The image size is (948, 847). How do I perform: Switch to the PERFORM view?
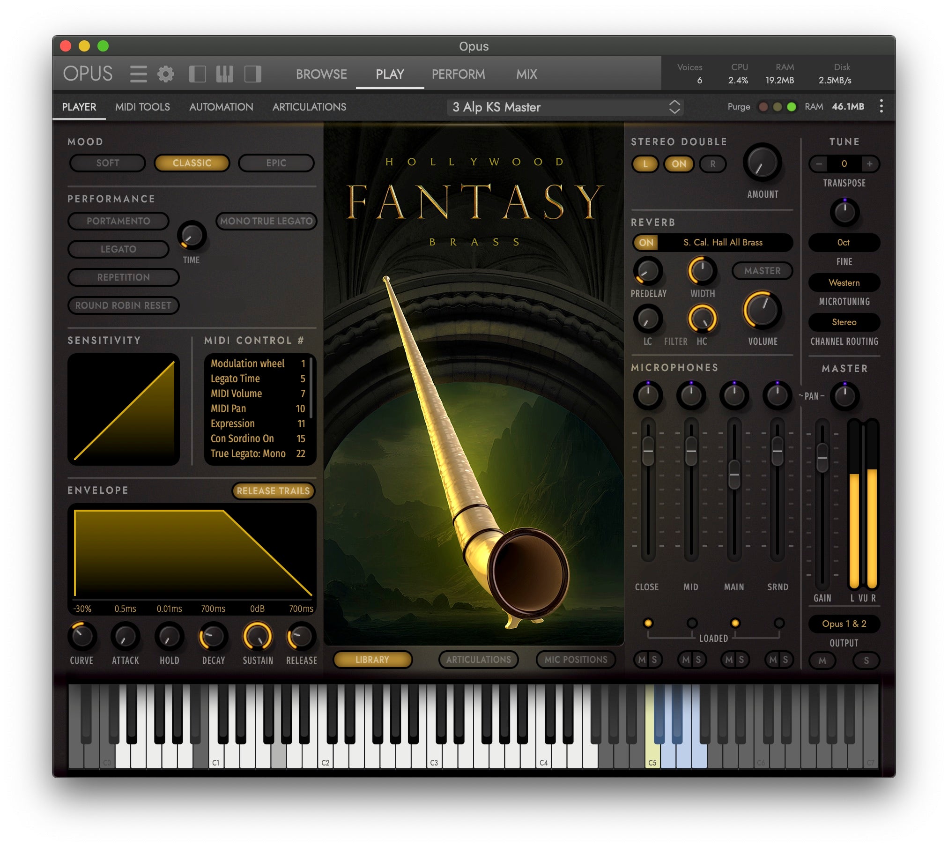click(458, 74)
